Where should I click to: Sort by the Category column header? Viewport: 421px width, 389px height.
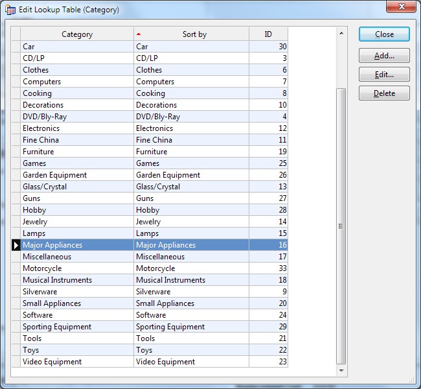(x=77, y=34)
